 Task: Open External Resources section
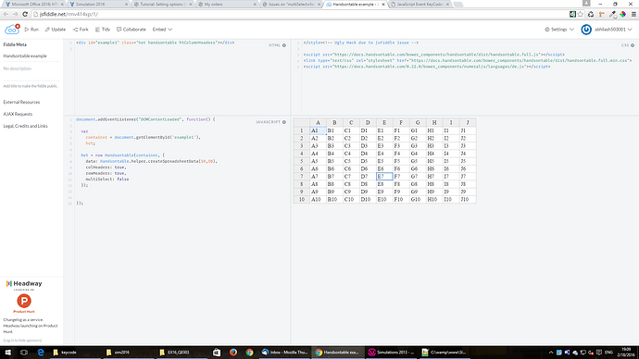pos(21,102)
